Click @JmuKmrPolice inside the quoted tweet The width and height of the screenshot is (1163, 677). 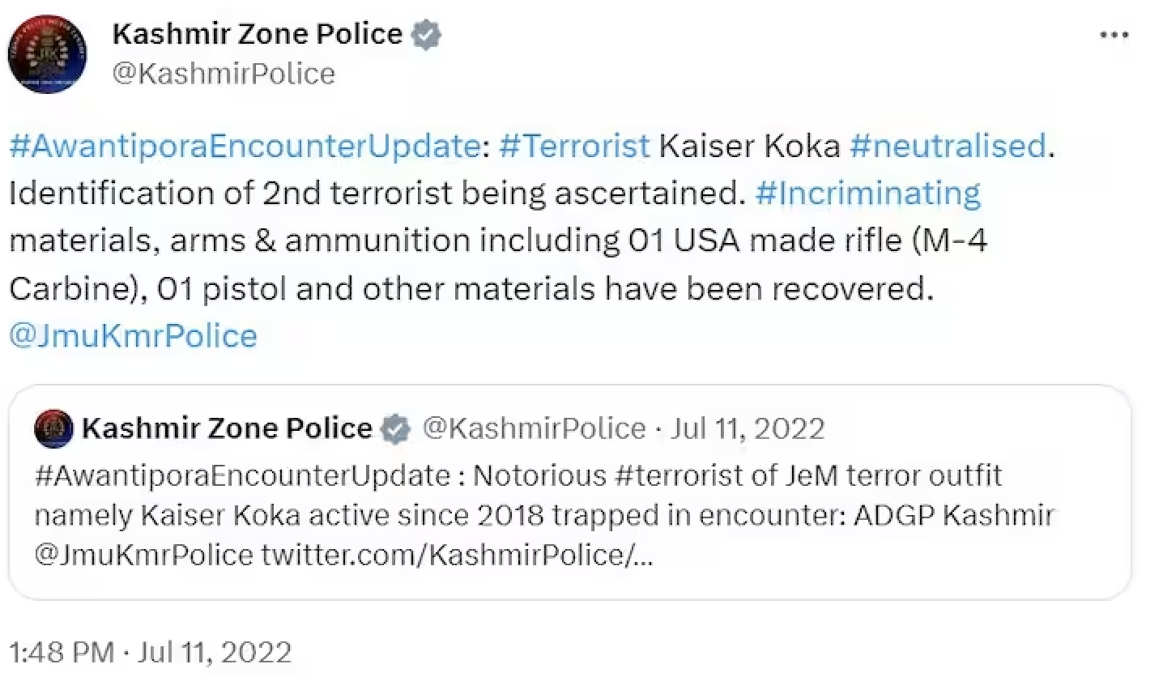(144, 556)
